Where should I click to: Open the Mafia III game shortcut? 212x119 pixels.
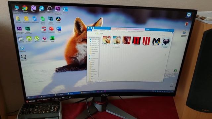146,41
